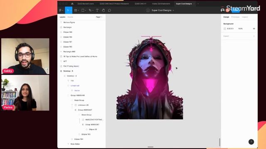Screen dimensions: 266x149
Task: Click frame icon of Desktop - 5 layer
Action: point(61,71)
